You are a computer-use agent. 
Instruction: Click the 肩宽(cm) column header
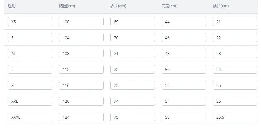[x=169, y=6]
